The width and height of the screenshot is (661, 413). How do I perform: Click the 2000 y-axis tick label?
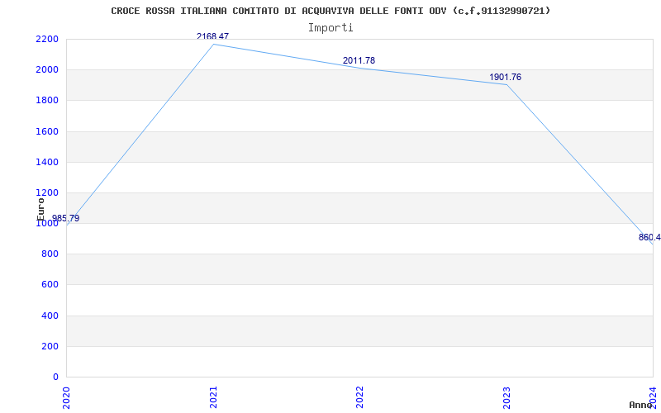[x=47, y=70]
